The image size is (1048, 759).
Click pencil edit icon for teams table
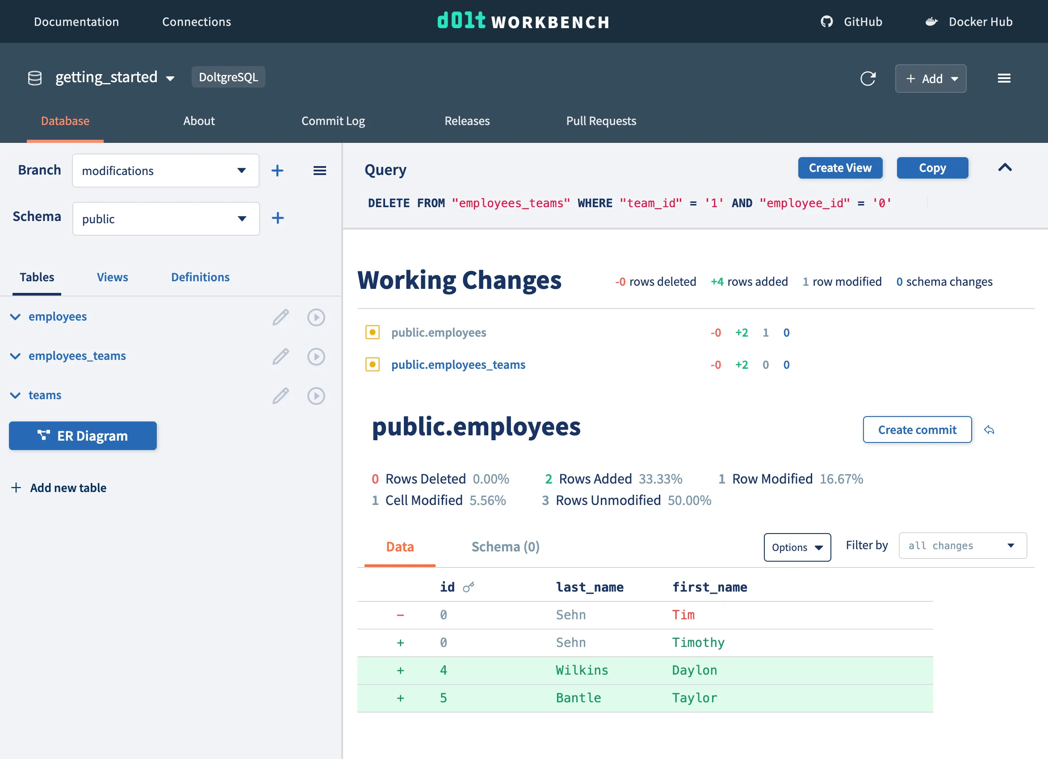pyautogui.click(x=281, y=396)
